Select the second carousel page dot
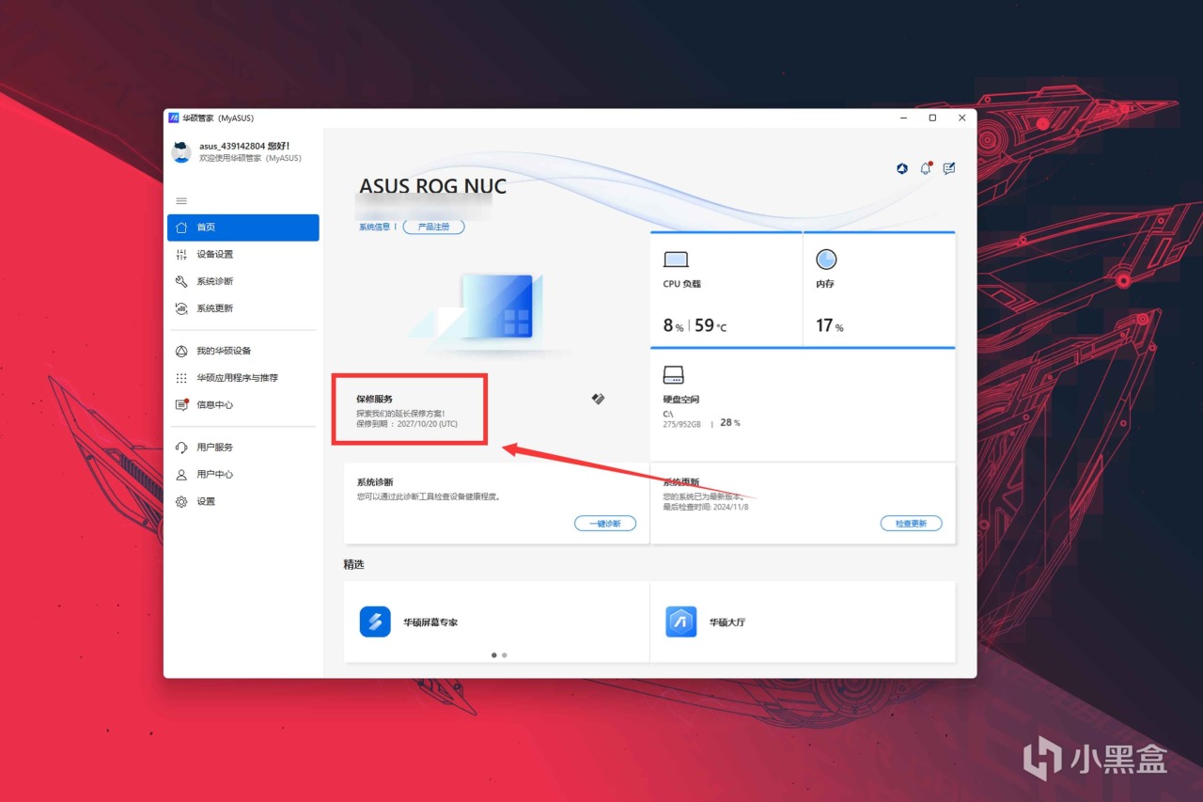Image resolution: width=1203 pixels, height=802 pixels. 505,655
